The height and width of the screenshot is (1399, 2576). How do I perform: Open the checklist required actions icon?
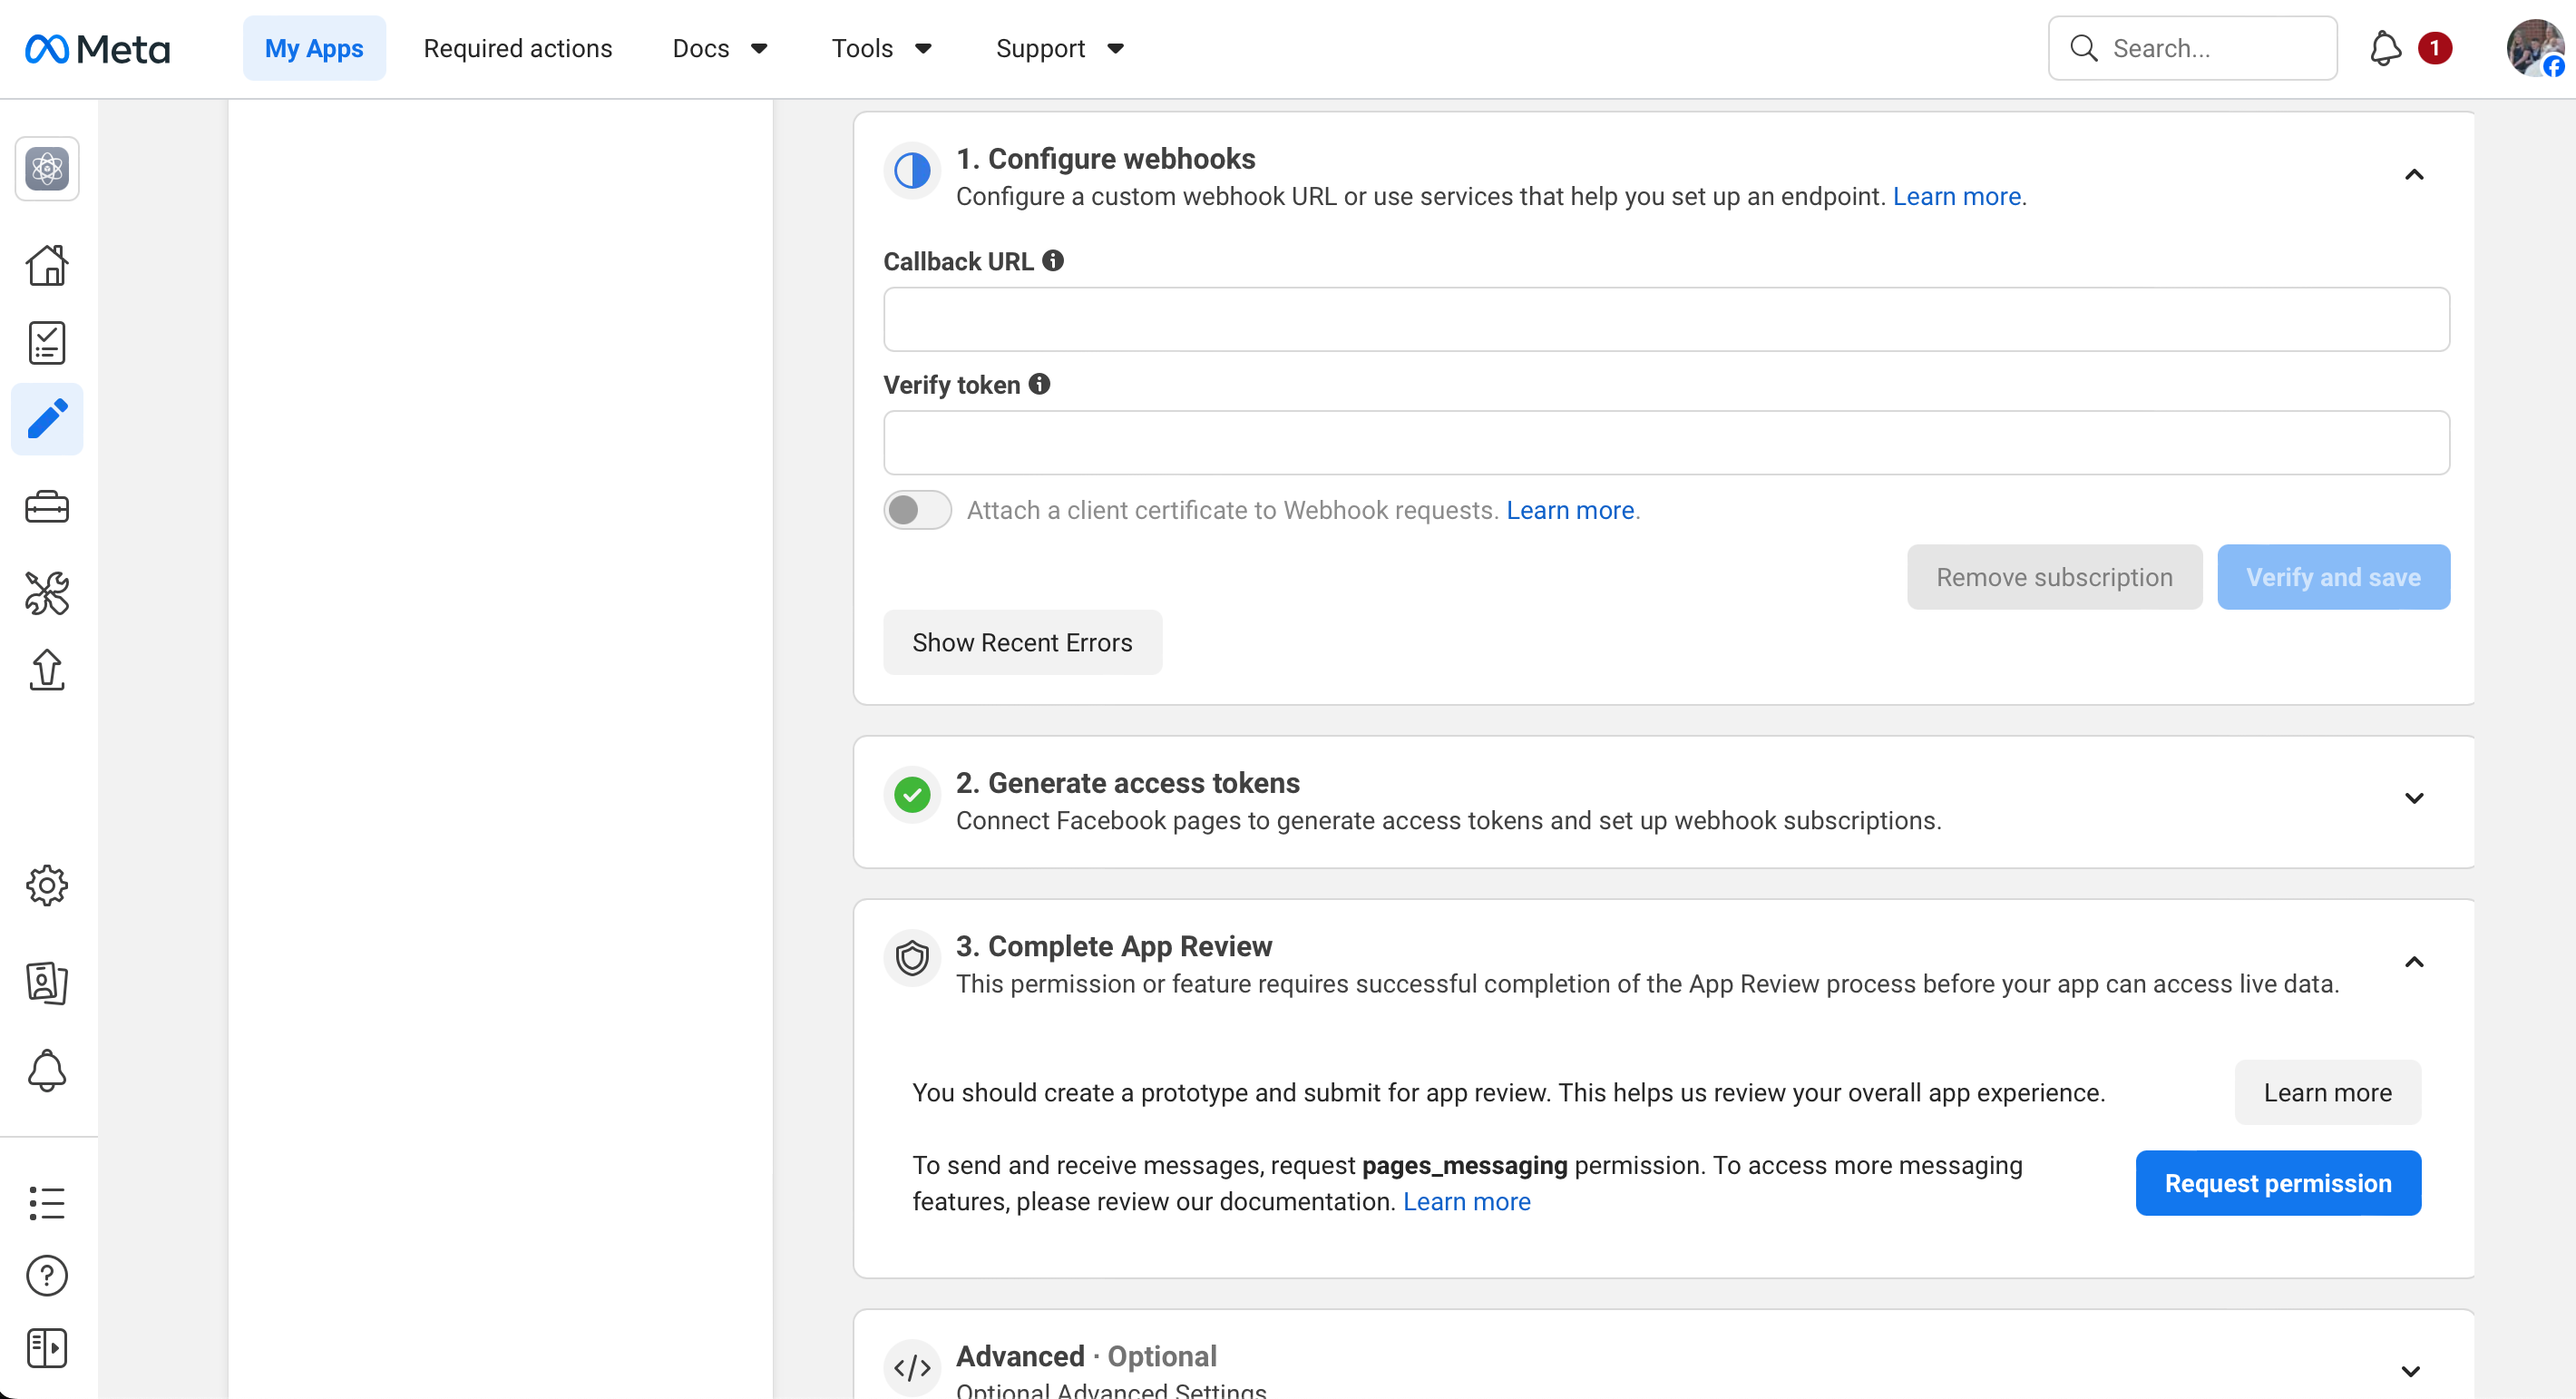click(x=47, y=343)
